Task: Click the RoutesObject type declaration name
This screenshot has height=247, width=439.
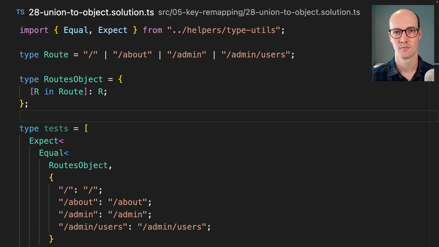Action: tap(73, 80)
